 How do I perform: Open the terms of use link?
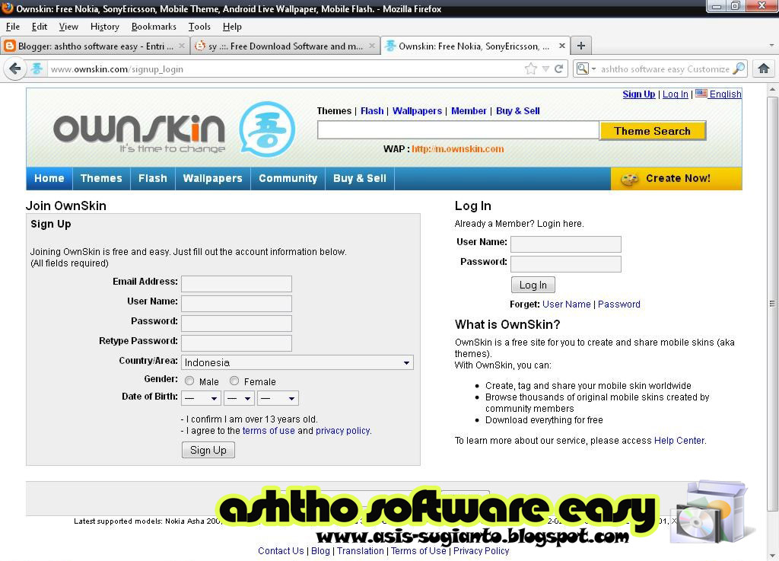(x=269, y=430)
